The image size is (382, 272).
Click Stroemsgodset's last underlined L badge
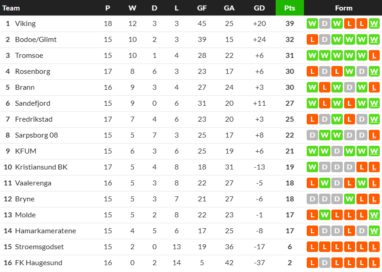374,247
